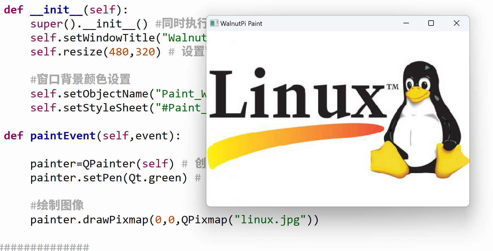Close the WalnutPi Paint window
The width and height of the screenshot is (493, 251).
pos(456,23)
